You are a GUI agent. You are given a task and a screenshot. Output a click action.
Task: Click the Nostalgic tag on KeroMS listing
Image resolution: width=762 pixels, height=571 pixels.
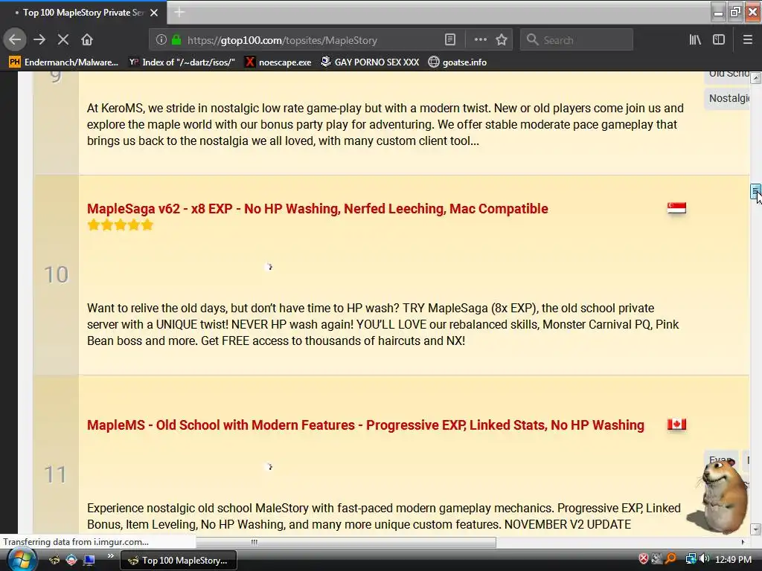coord(728,99)
